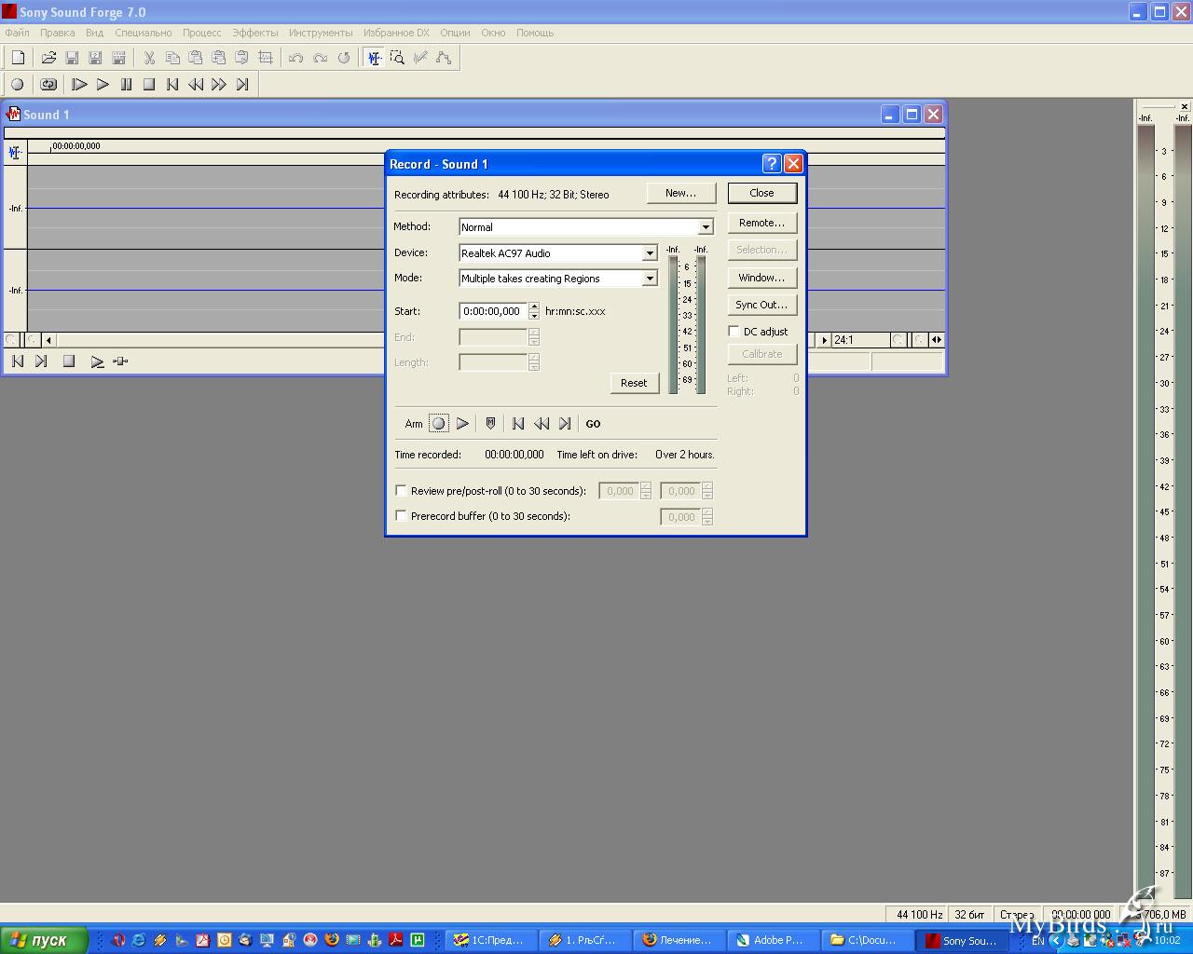1193x954 pixels.
Task: Click the Redo arrow icon
Action: tap(320, 58)
